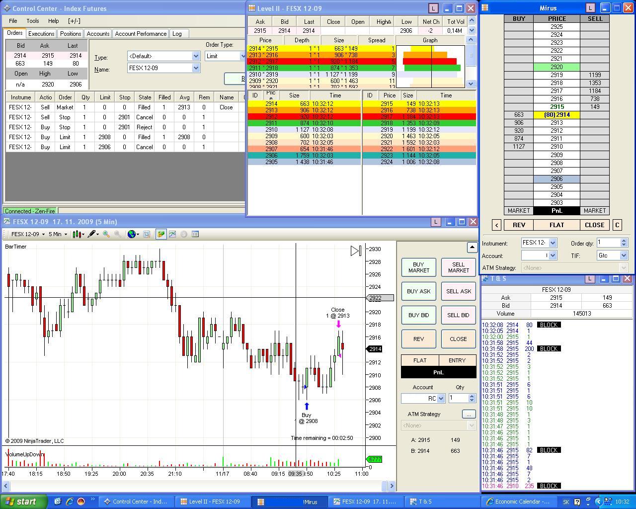
Task: Increase Order qty with the up stepper
Action: coord(624,241)
